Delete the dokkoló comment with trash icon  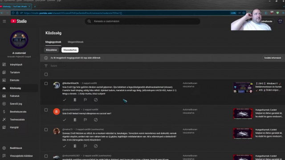[75, 146]
